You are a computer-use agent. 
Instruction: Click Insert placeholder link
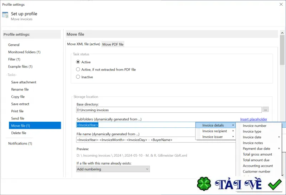tap(253, 119)
